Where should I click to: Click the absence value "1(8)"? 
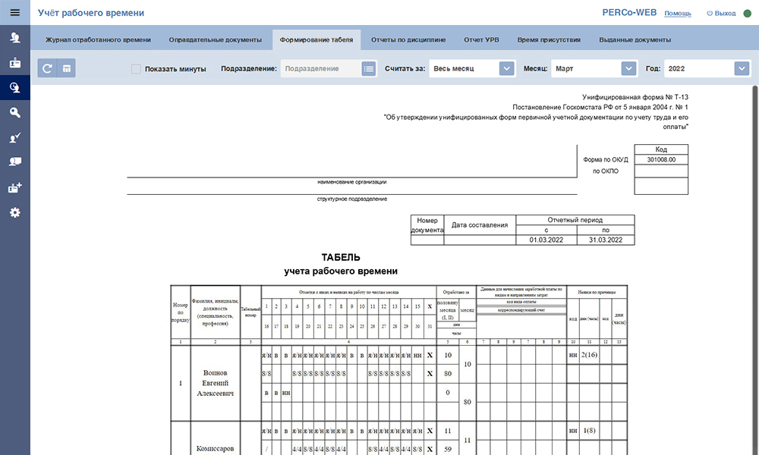pyautogui.click(x=589, y=430)
